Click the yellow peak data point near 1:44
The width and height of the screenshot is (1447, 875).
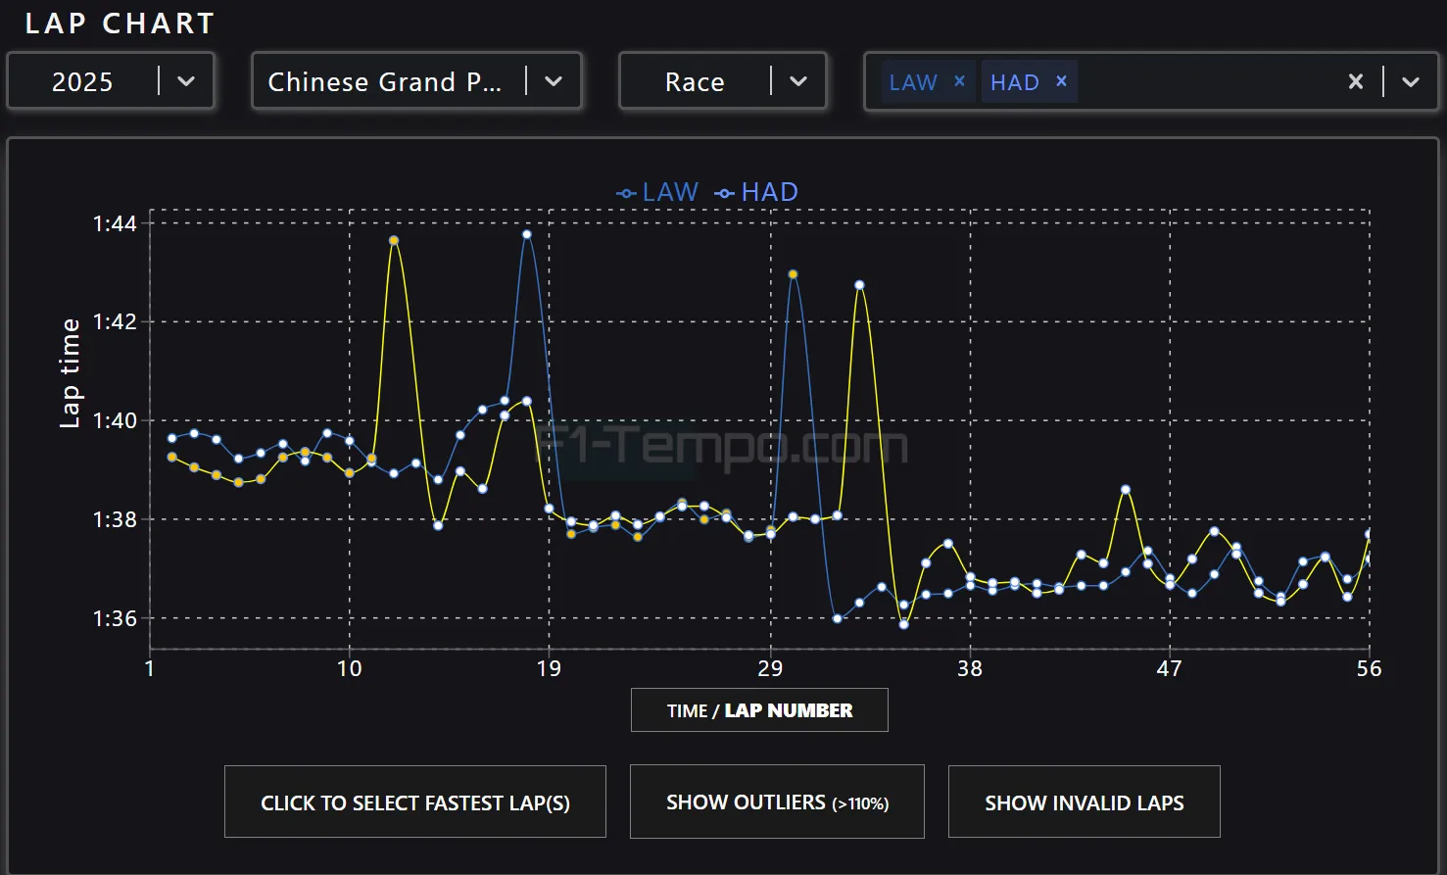click(x=394, y=240)
